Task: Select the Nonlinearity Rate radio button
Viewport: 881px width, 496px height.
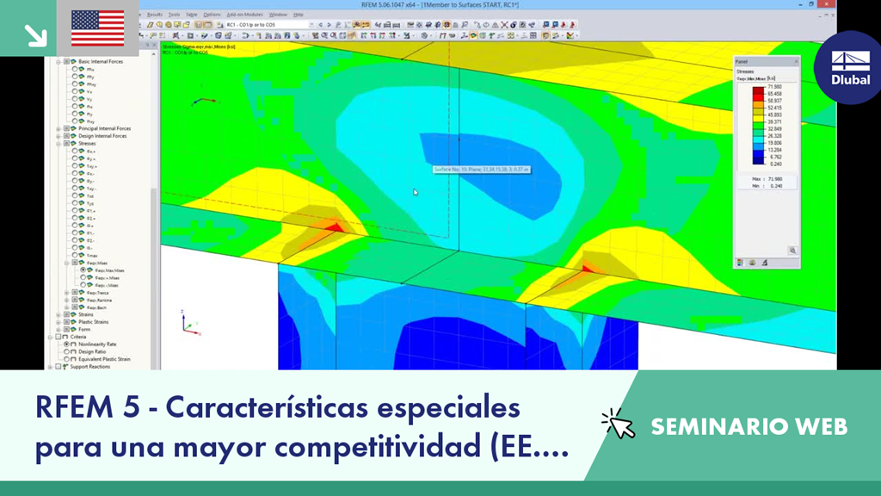Action: (x=66, y=344)
